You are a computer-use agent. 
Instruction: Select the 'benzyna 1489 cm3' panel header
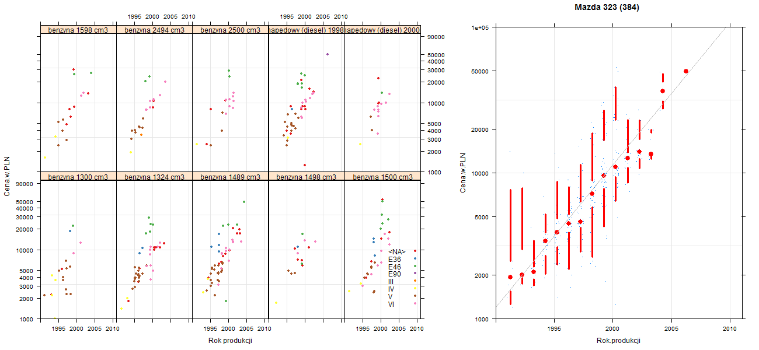(x=230, y=177)
